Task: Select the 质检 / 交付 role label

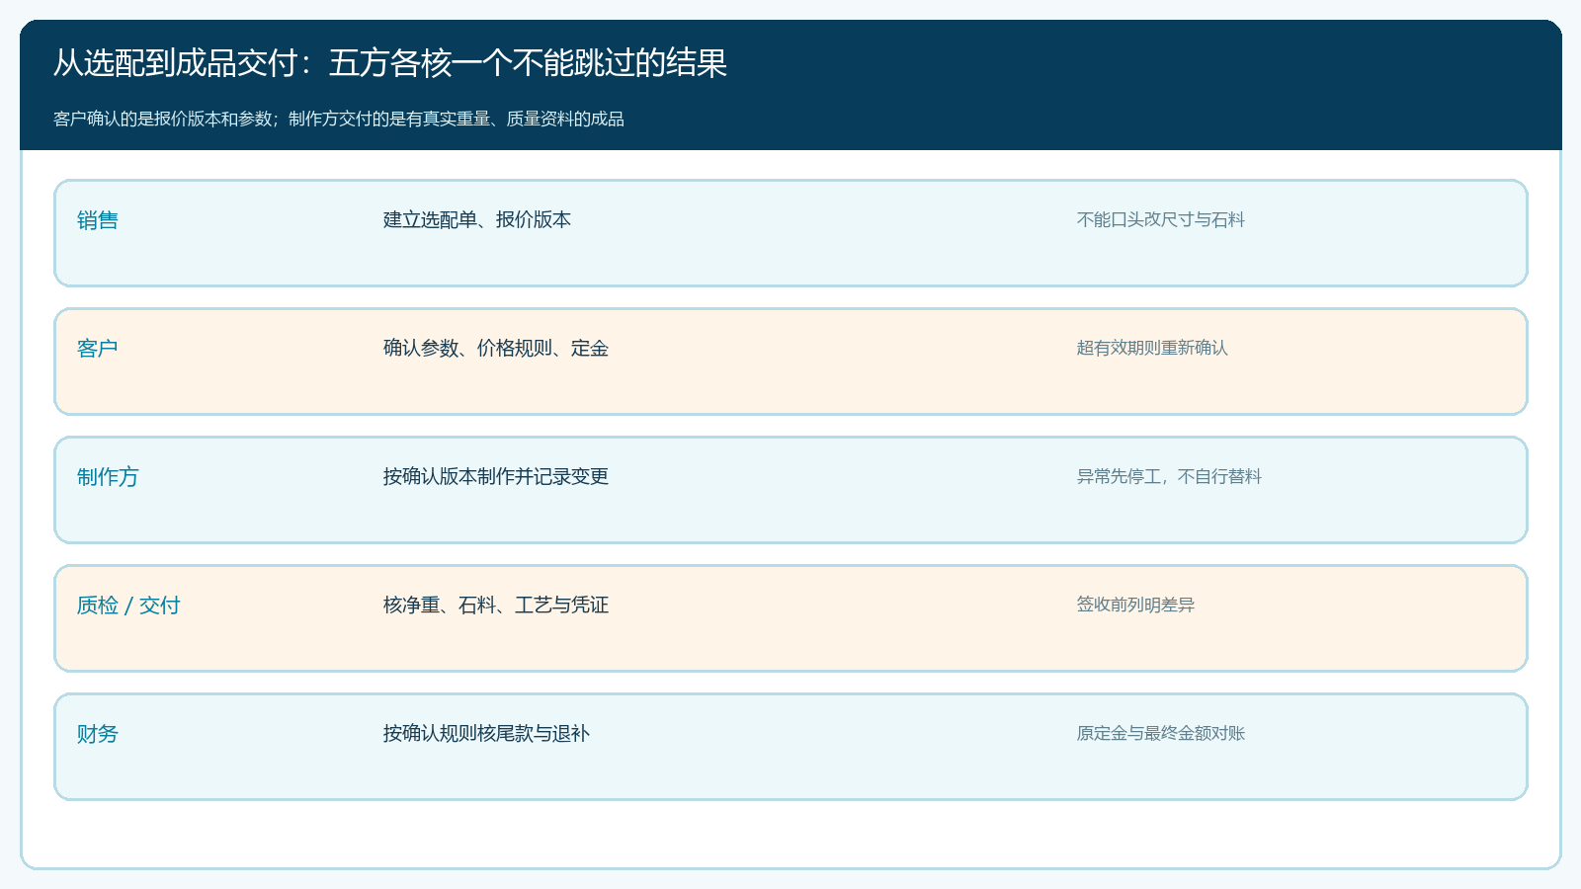Action: (x=128, y=606)
